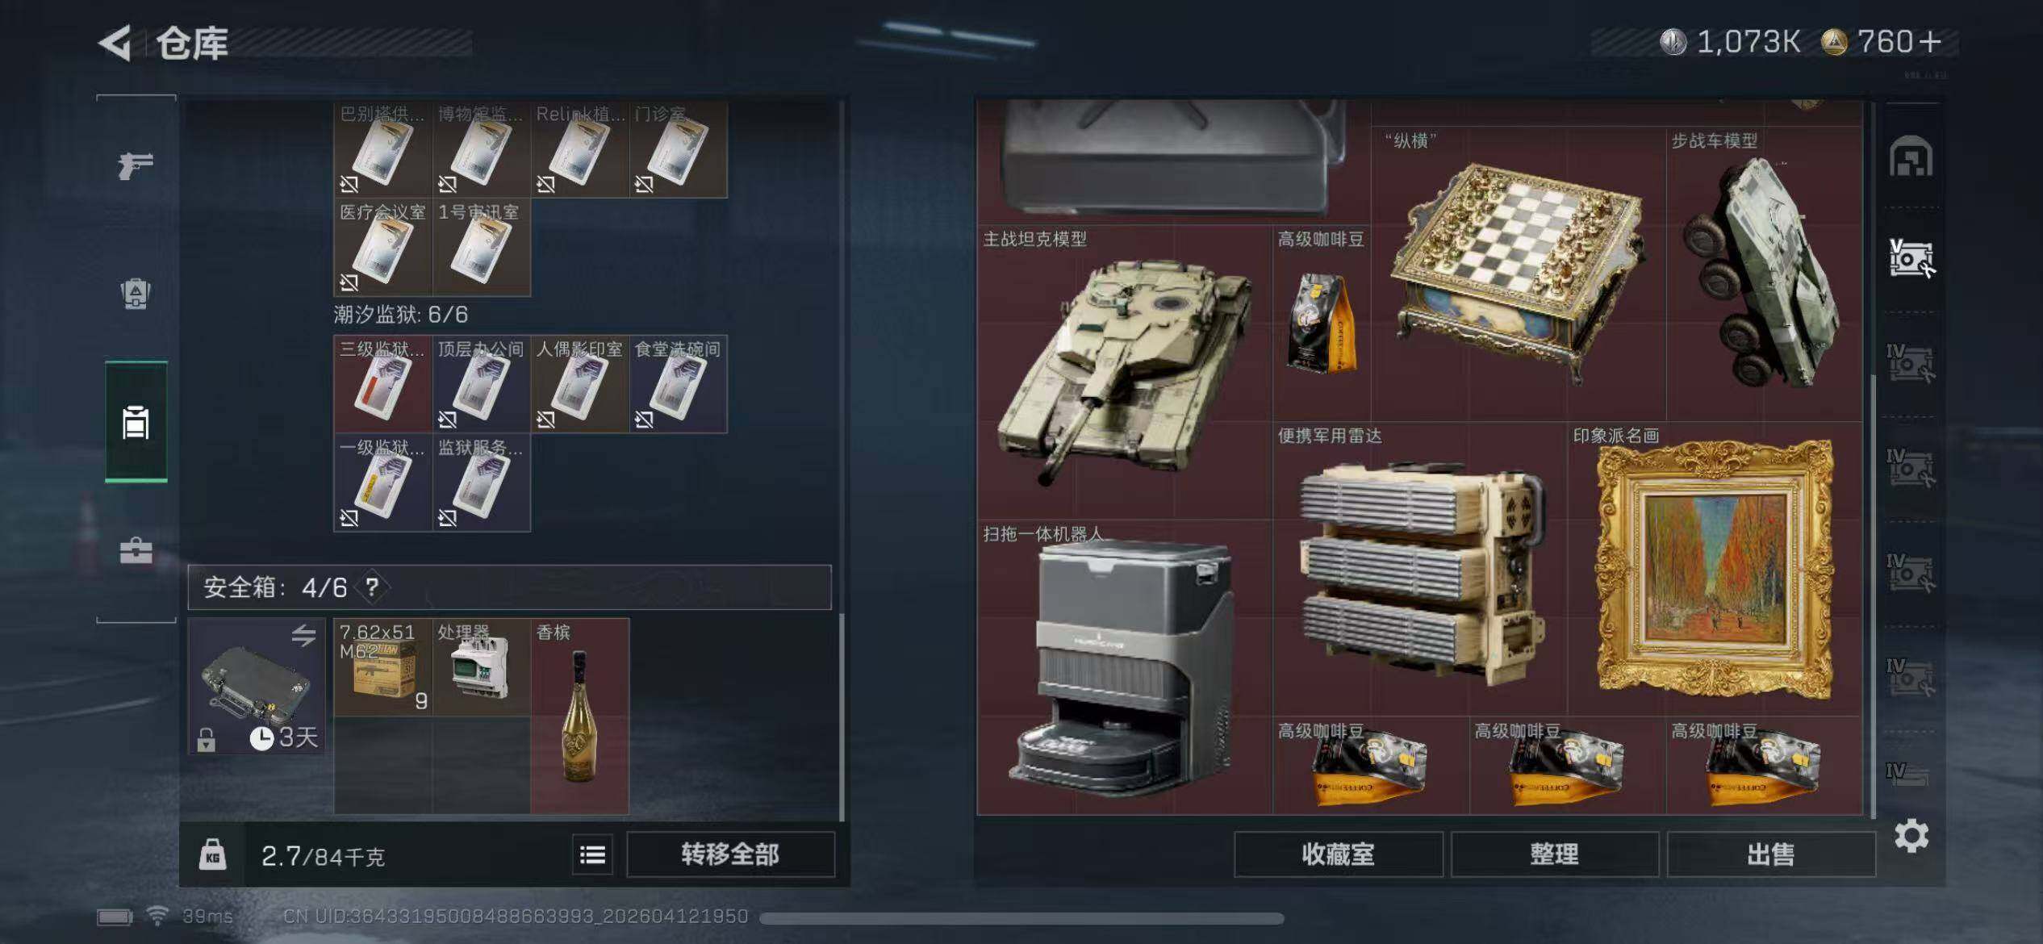This screenshot has width=2043, height=944.
Task: Click the 整理 organize button
Action: coord(1555,854)
